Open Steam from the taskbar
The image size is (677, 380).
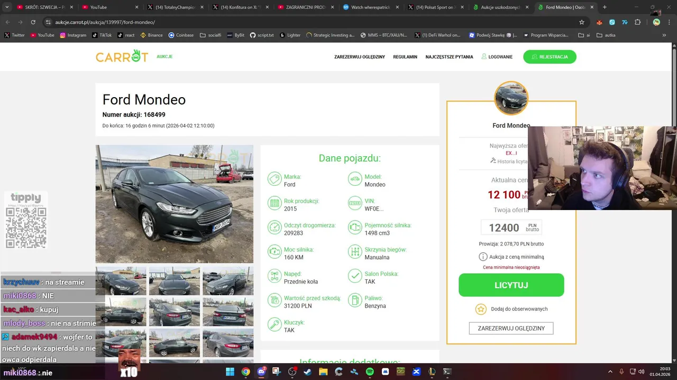point(307,372)
